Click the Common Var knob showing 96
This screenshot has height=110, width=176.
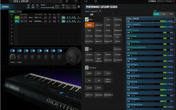tap(33, 7)
